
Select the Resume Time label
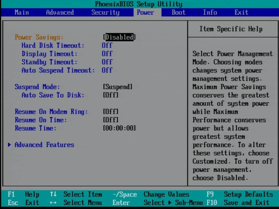pos(35,128)
